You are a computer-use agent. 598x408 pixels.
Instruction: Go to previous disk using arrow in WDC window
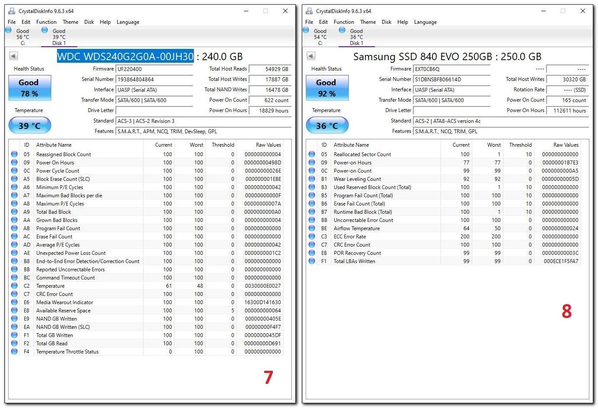point(13,56)
